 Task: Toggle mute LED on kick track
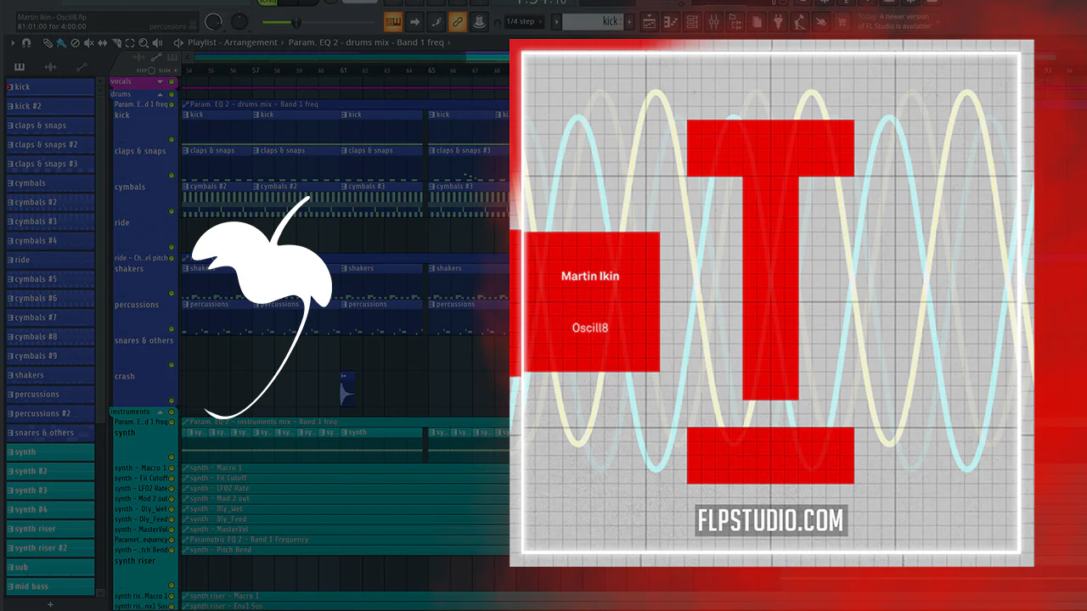(x=172, y=139)
